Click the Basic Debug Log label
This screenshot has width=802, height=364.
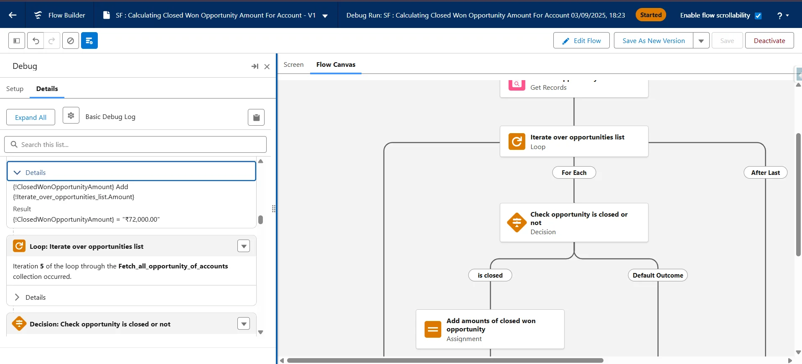pyautogui.click(x=110, y=117)
